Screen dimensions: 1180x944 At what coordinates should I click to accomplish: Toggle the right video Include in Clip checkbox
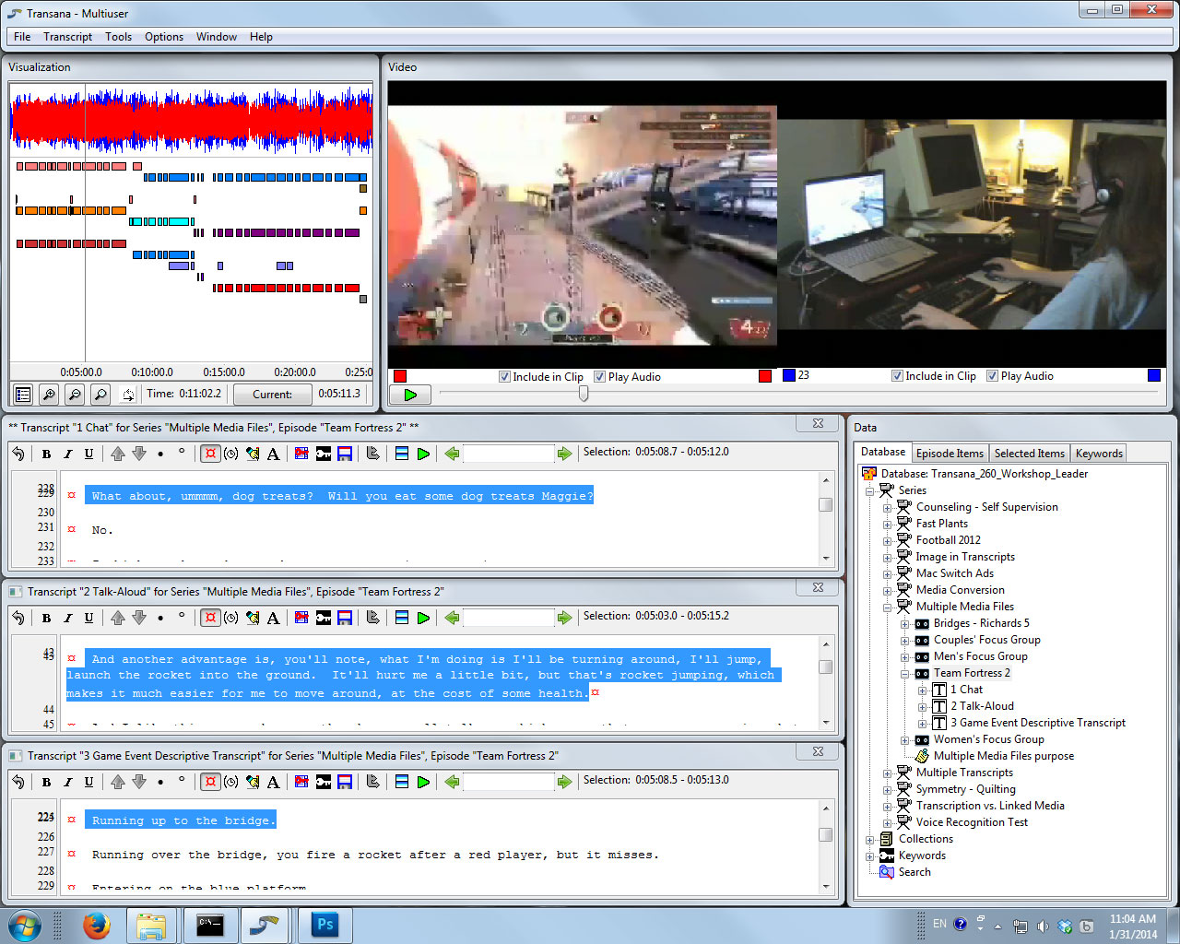point(897,376)
